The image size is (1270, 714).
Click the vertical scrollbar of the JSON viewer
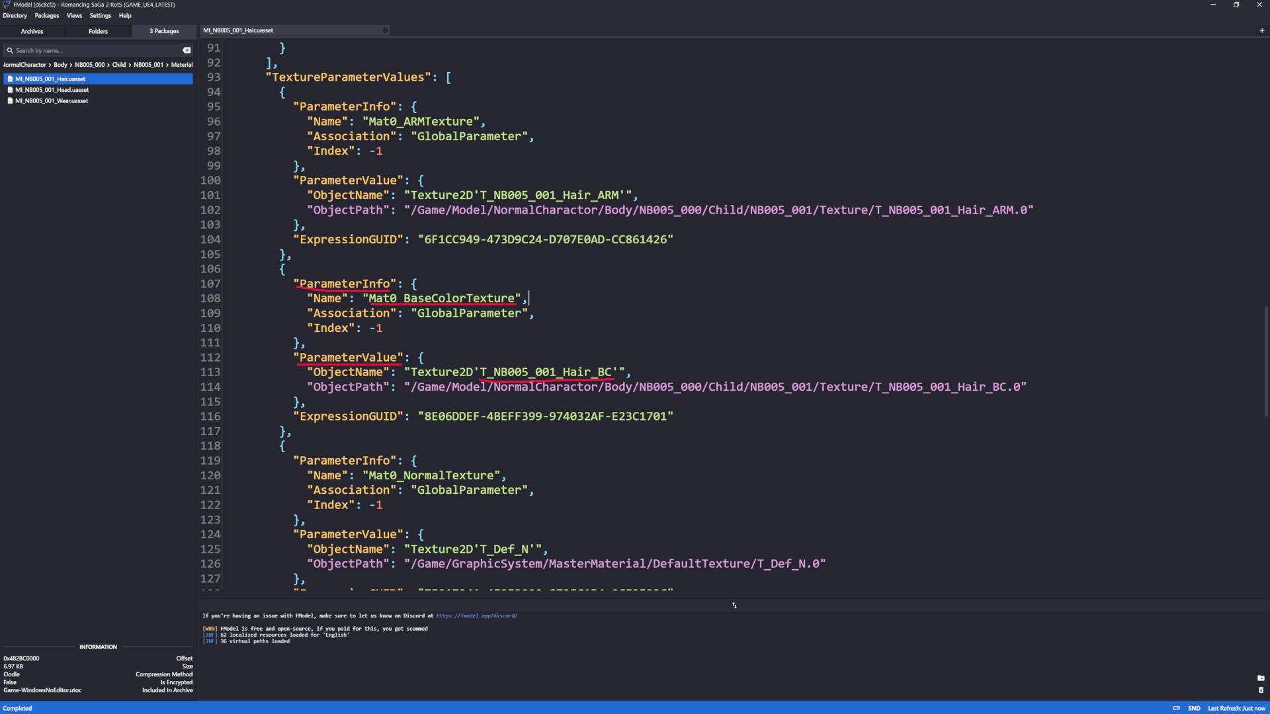[1266, 361]
